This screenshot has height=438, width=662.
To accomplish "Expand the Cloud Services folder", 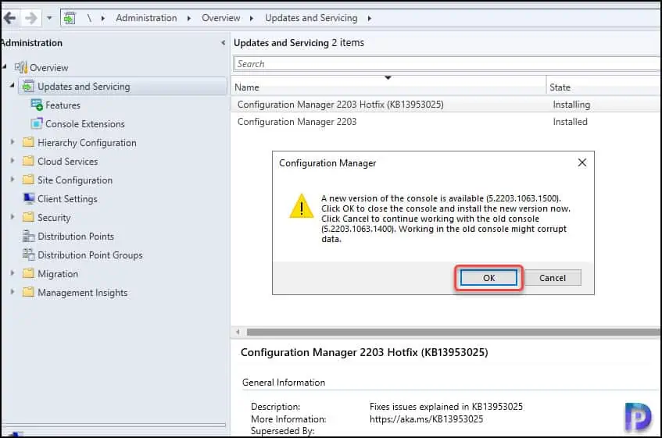I will [13, 161].
